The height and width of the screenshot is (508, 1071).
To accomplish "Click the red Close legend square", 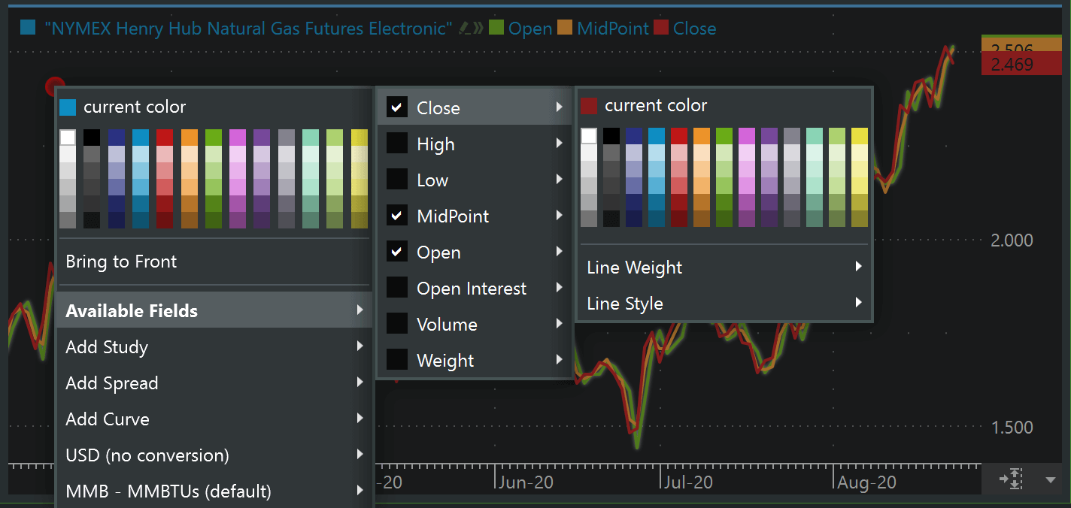I will point(661,29).
